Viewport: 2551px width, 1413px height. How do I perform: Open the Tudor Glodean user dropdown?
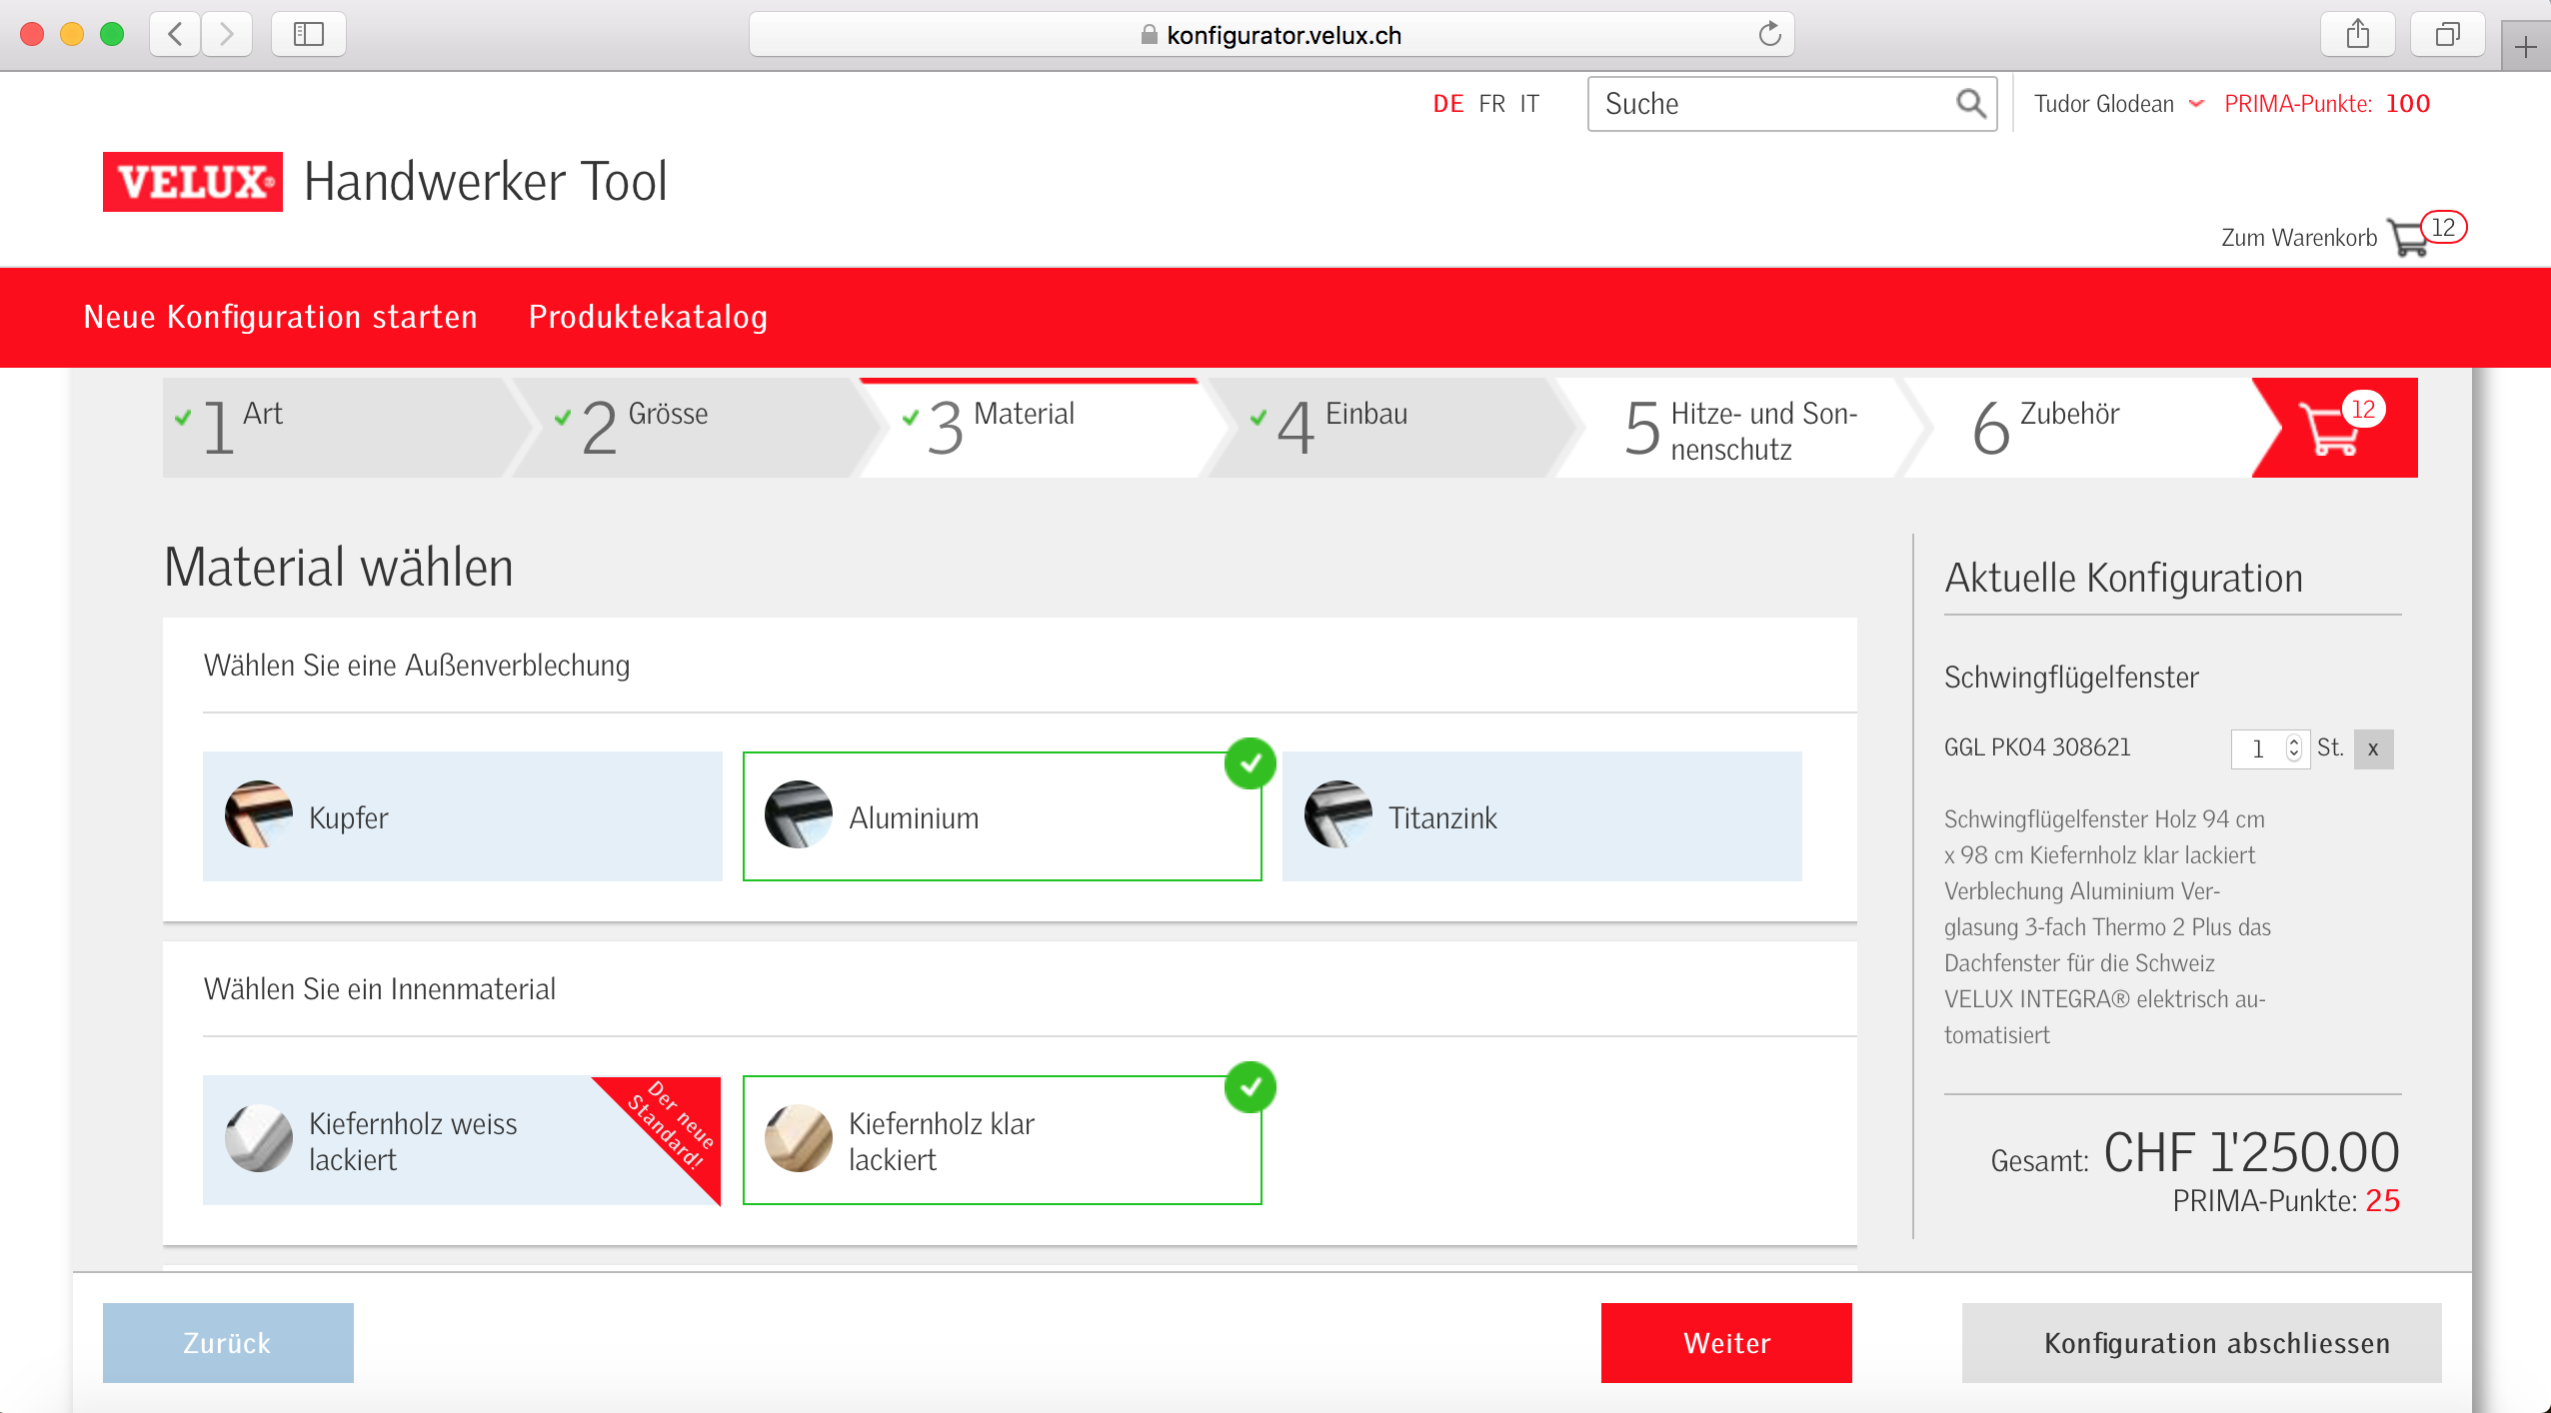click(2119, 104)
